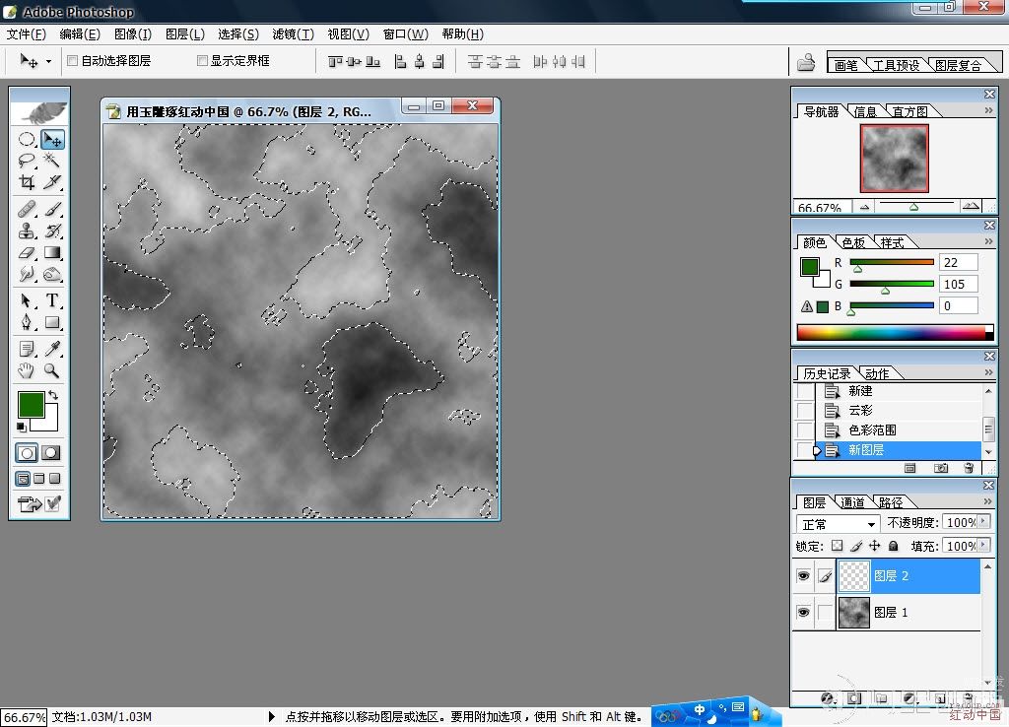Switch to Quick Mask mode
The image size is (1009, 727).
tap(51, 453)
